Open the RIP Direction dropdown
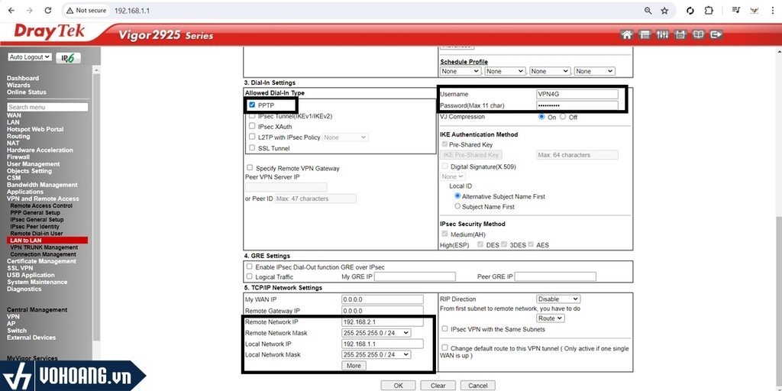This screenshot has height=391, width=782. click(558, 299)
